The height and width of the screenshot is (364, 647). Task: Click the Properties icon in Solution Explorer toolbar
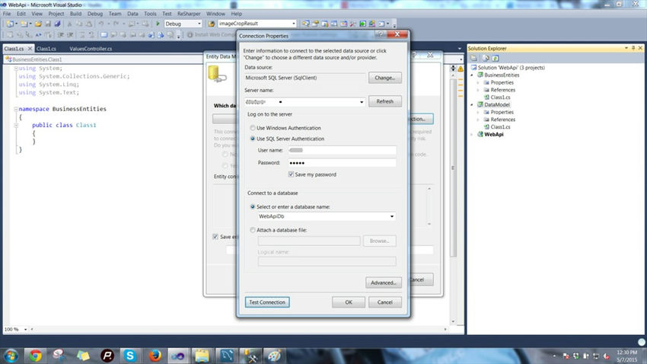click(x=473, y=58)
